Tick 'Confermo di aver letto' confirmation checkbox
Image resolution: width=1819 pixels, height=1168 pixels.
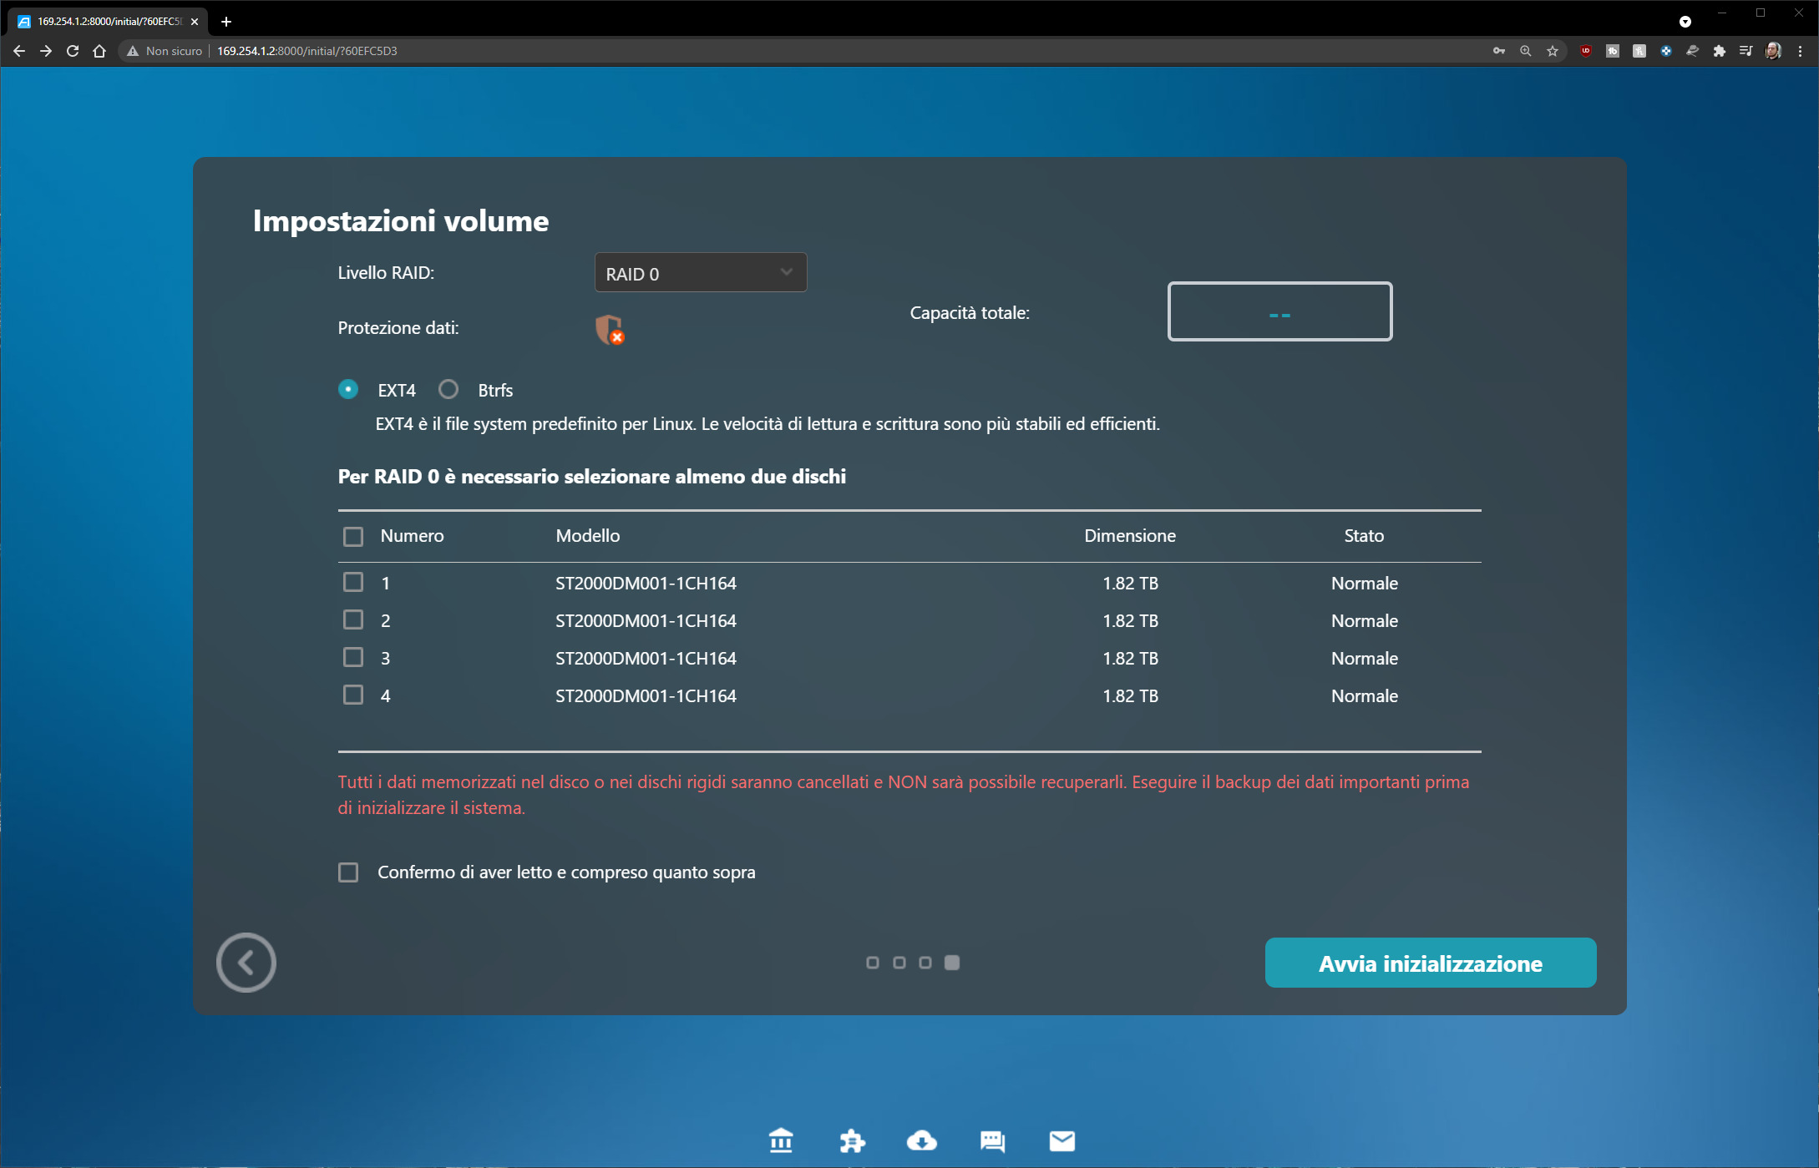click(x=348, y=872)
